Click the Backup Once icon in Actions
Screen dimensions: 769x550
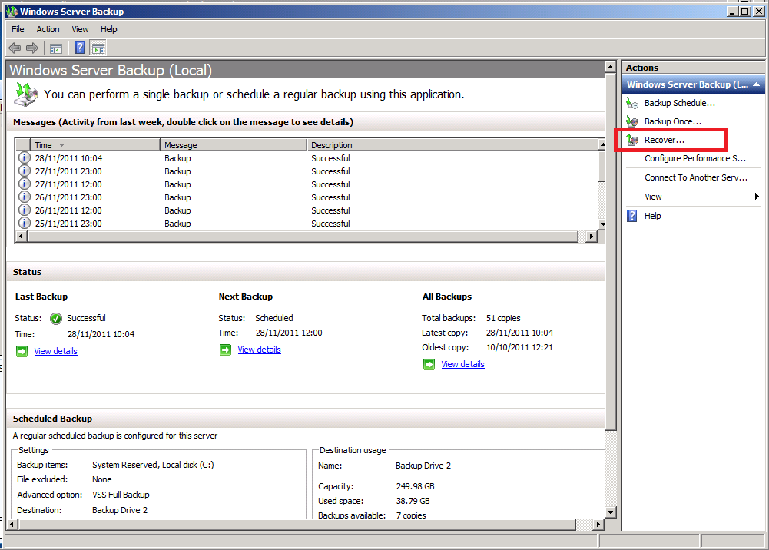[632, 121]
